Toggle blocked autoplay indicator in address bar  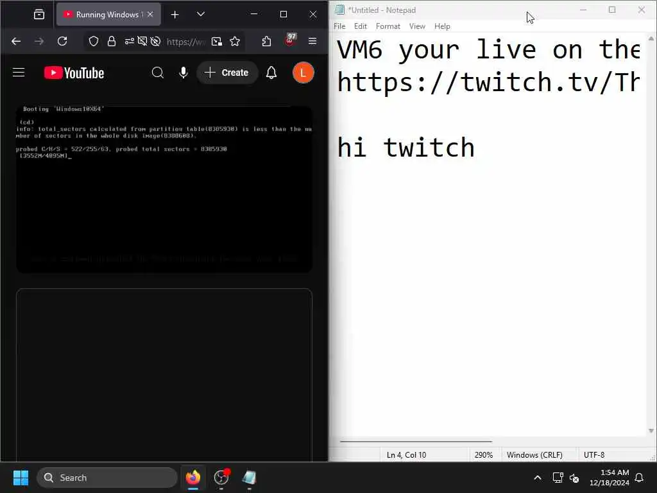[x=142, y=41]
